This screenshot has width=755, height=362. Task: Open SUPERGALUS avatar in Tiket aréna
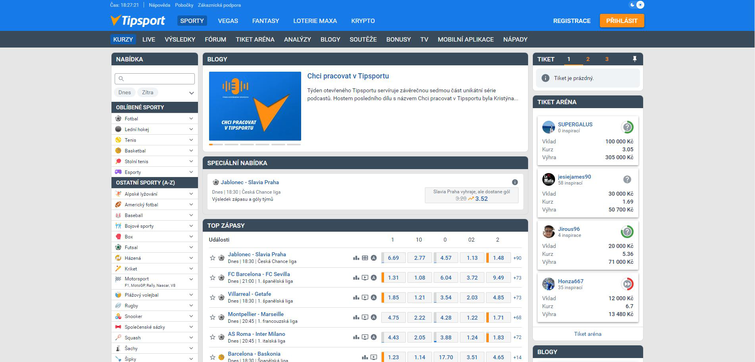548,127
